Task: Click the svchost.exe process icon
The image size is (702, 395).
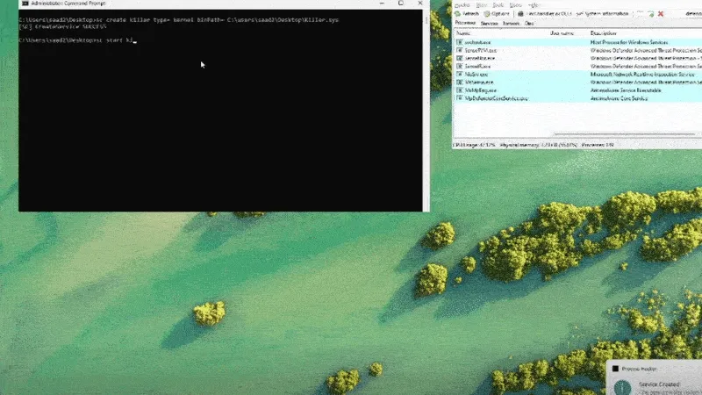Action: pos(459,42)
